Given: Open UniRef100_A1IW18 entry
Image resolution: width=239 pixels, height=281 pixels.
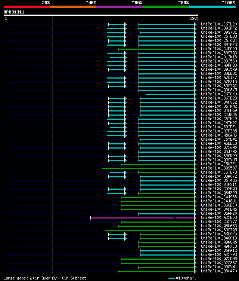Looking at the screenshot, I should point(219,57).
